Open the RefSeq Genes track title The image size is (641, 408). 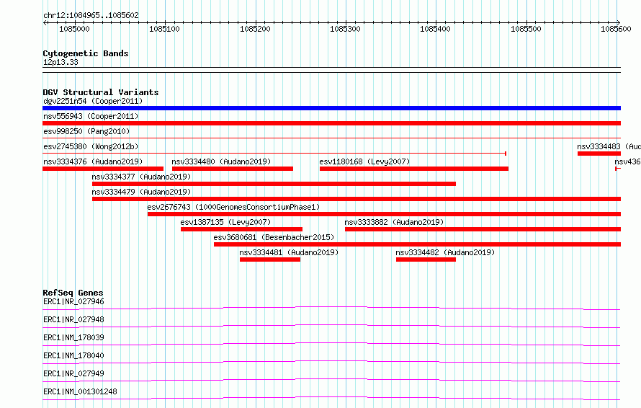(x=73, y=293)
